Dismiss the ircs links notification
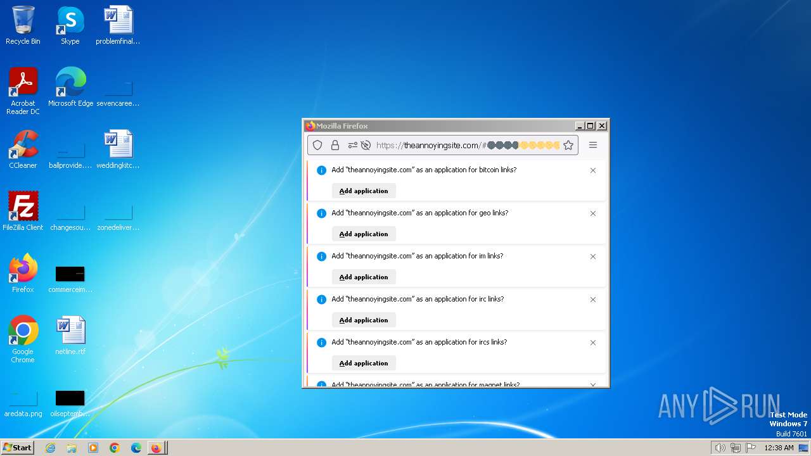Screen dimensions: 811x456 [x=593, y=343]
